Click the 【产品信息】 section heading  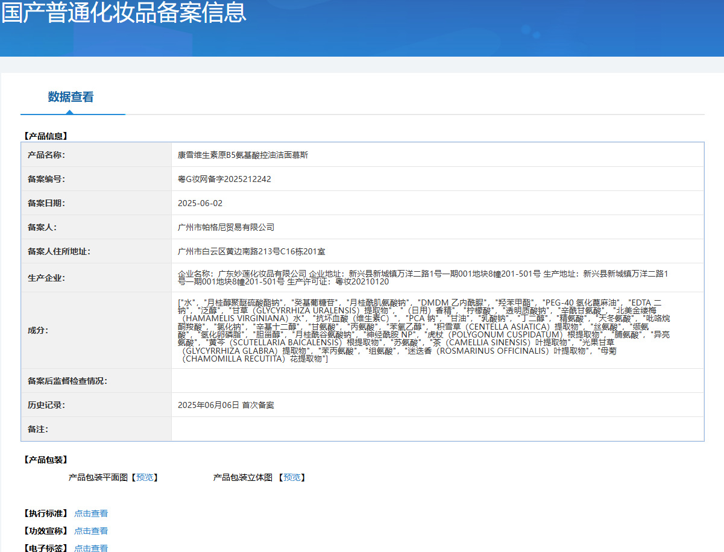tap(45, 136)
